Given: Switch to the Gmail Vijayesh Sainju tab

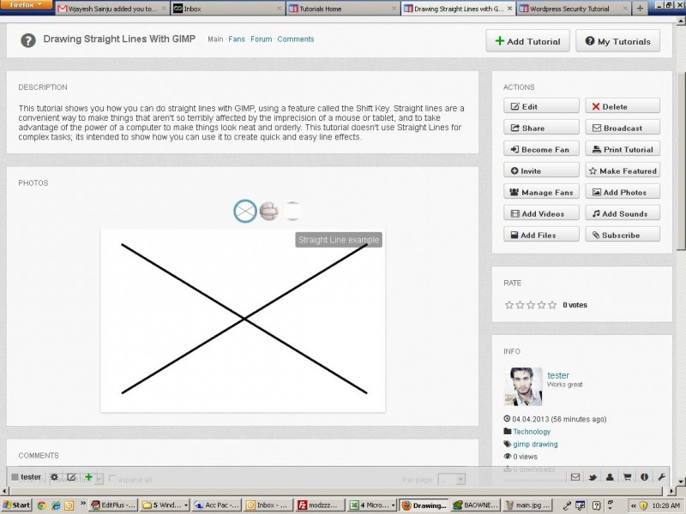Looking at the screenshot, I should (112, 9).
